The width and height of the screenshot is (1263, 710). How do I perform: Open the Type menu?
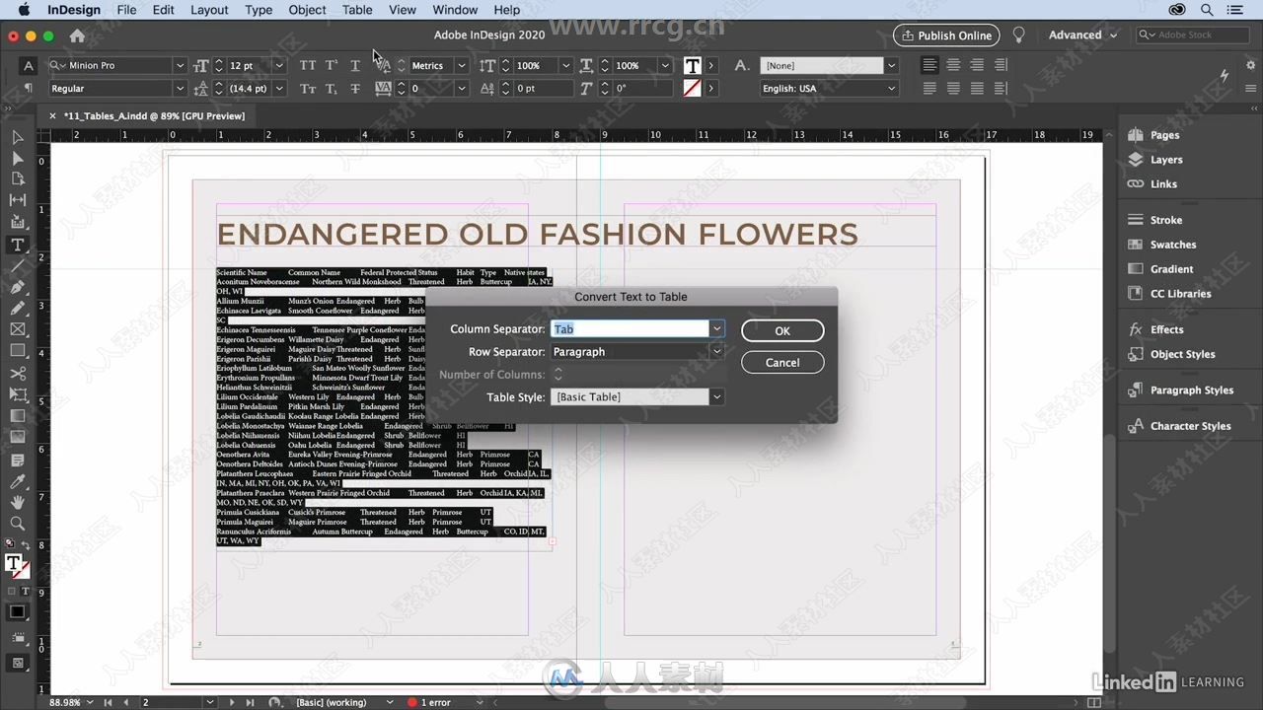coord(259,10)
